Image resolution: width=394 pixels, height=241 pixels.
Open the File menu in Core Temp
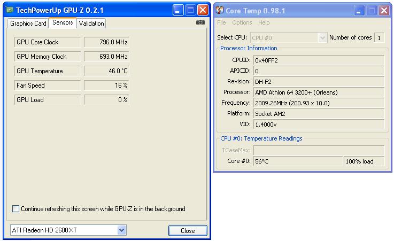point(221,22)
